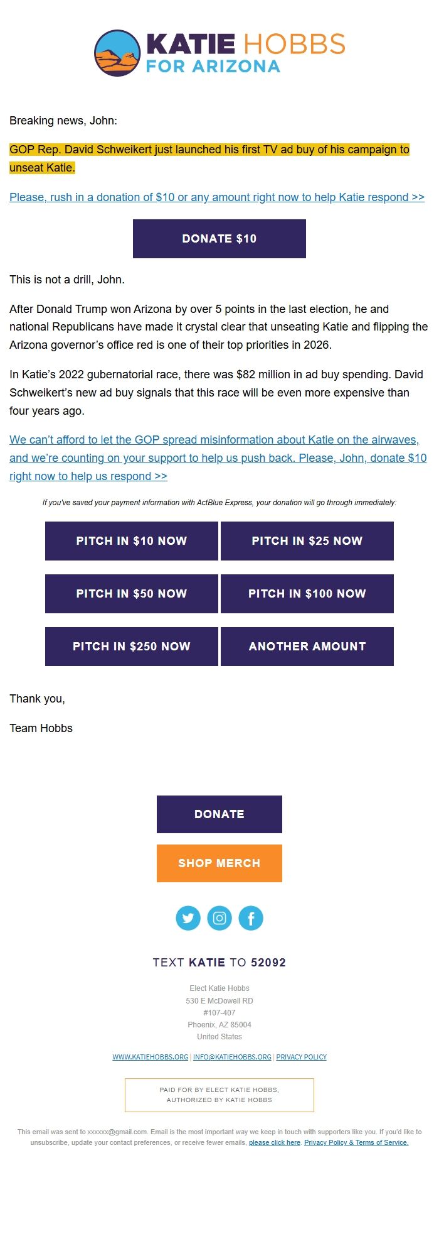This screenshot has width=439, height=1236.
Task: Open the PRIVACY POLICY link
Action: pos(302,1057)
